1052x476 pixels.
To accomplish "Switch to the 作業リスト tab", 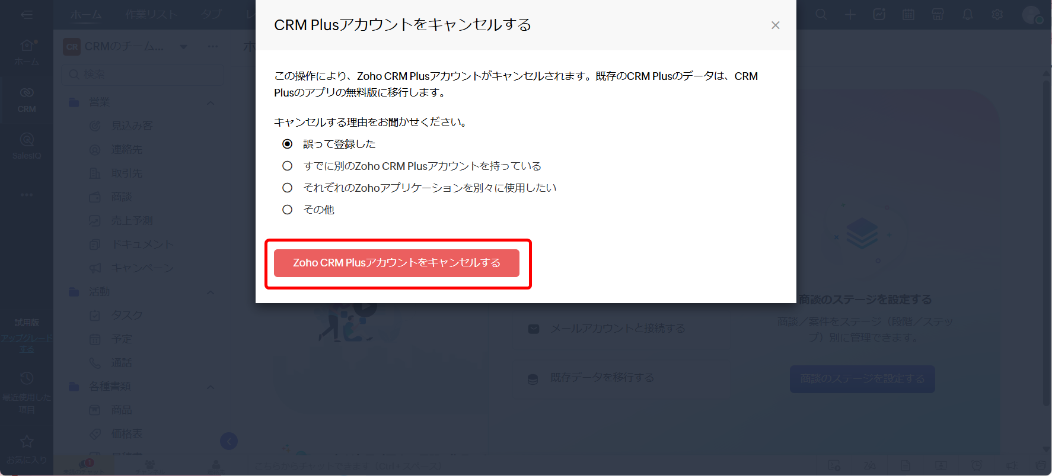I will tap(151, 15).
